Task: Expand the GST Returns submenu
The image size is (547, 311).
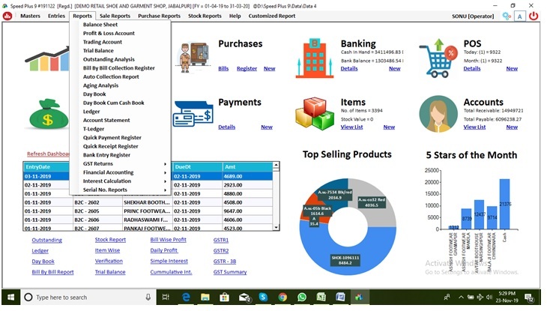Action: coord(124,163)
